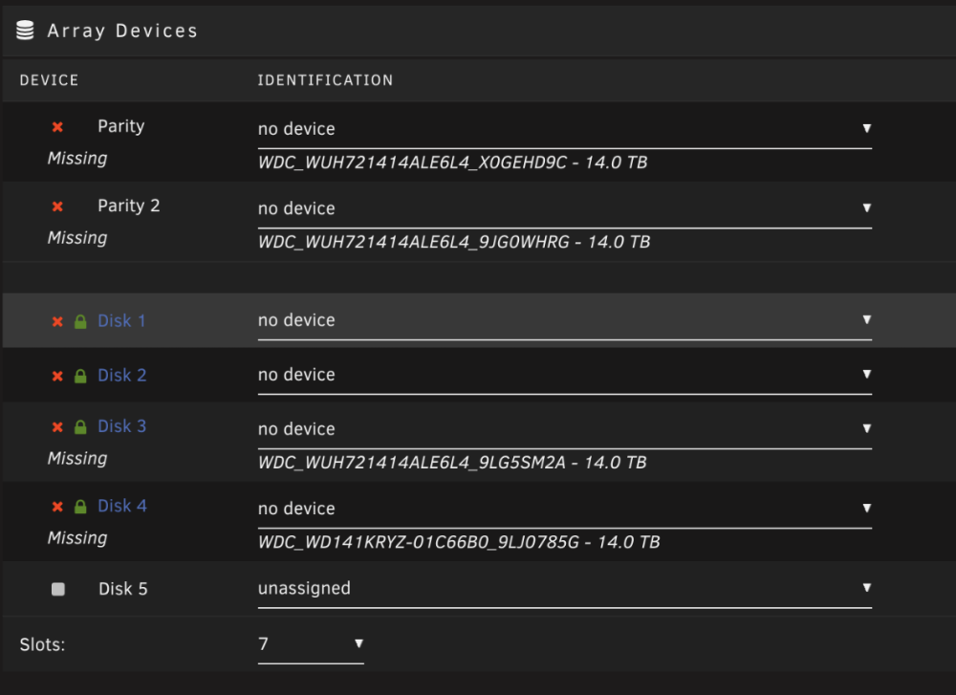Click the red X status icon for Parity
956x695 pixels.
click(57, 127)
